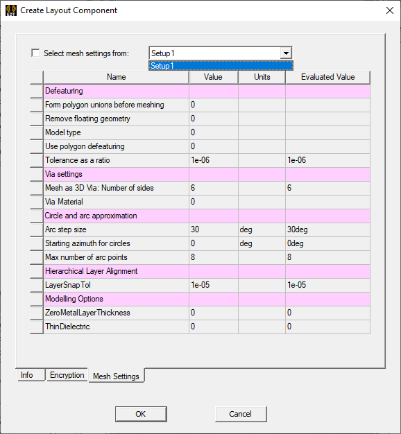Enable 'Select mesh settings from' checkbox
401x434 pixels.
[x=35, y=53]
